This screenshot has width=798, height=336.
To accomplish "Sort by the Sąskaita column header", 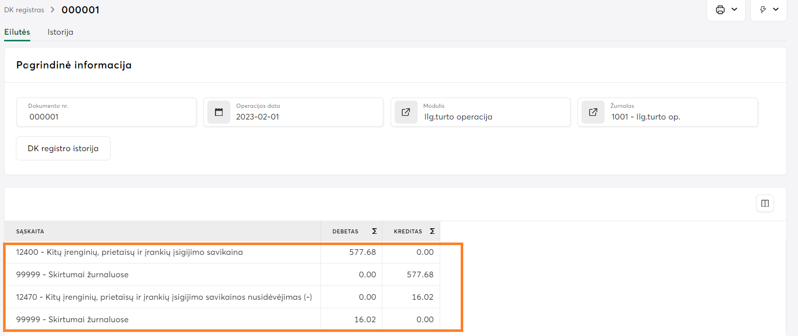I will click(30, 231).
